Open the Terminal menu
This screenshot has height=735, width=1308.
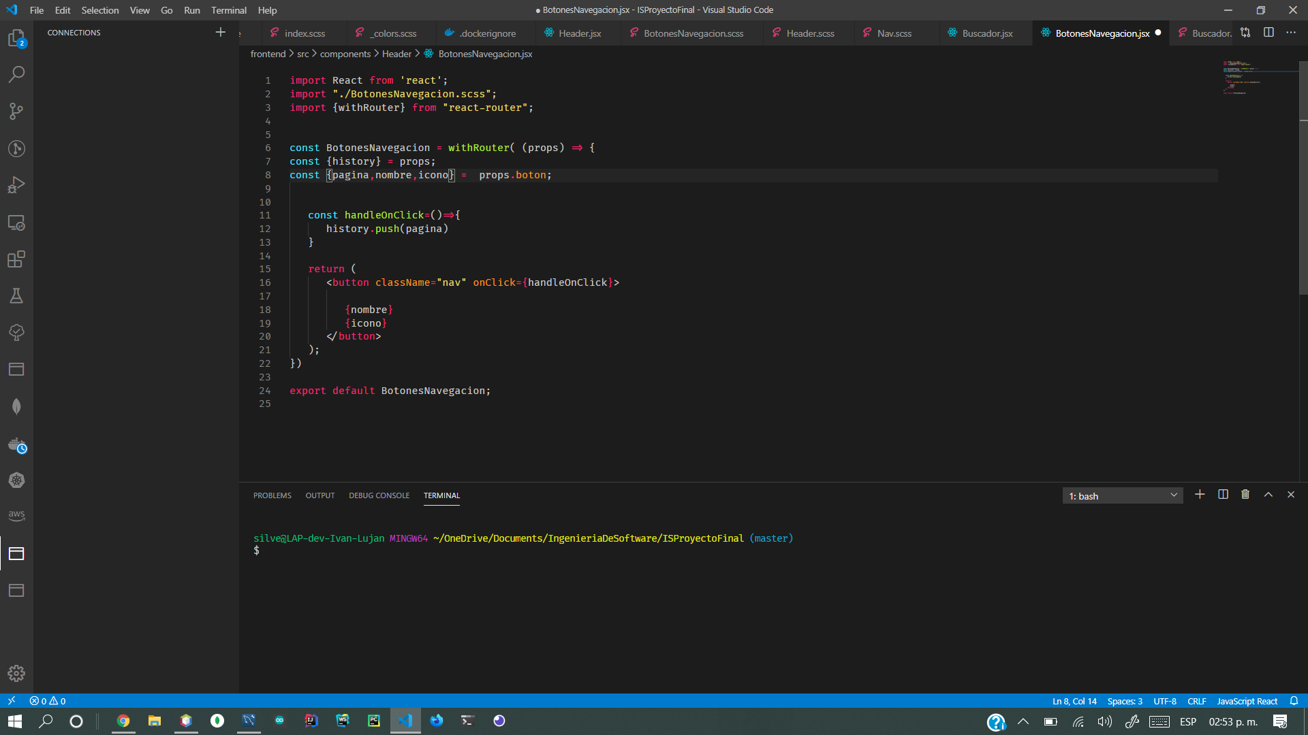click(x=228, y=10)
